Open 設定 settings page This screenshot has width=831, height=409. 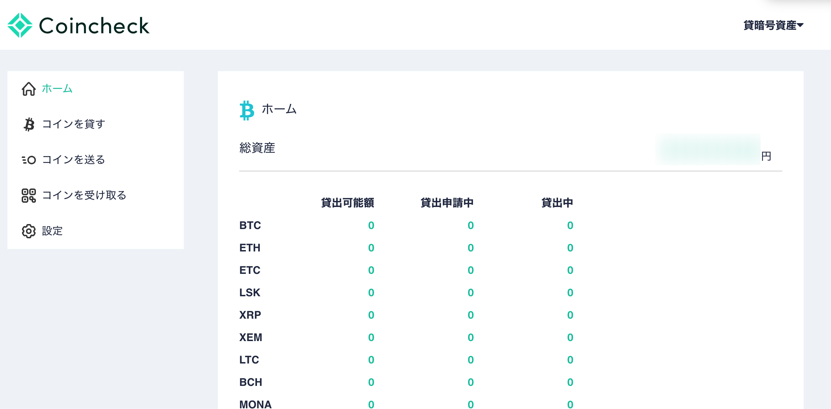[x=52, y=231]
